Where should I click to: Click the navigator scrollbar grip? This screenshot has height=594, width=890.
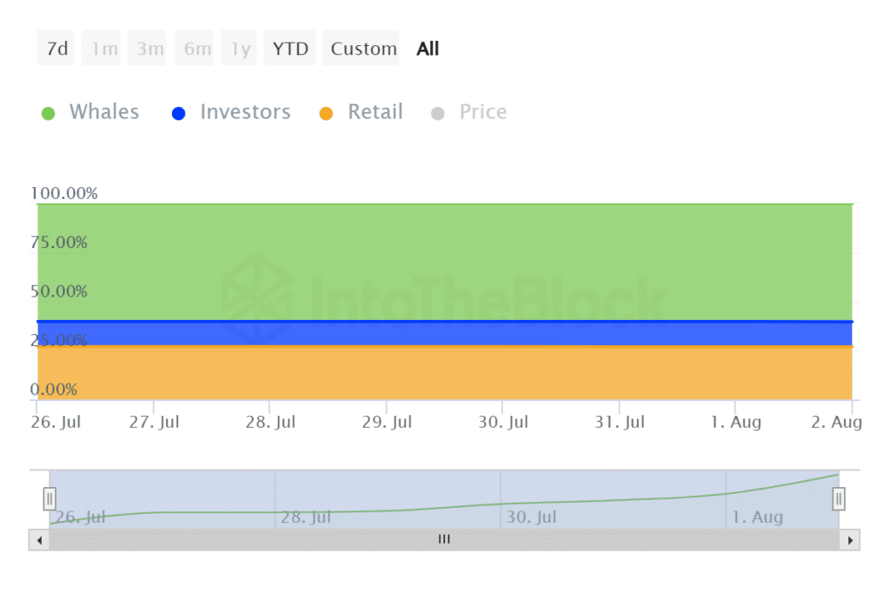(x=444, y=539)
